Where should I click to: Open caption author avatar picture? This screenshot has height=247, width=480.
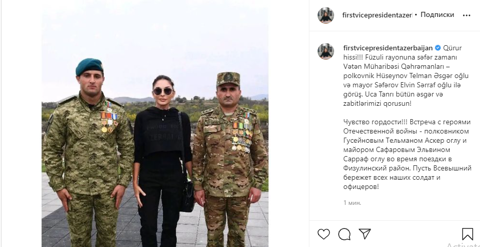[x=325, y=51]
